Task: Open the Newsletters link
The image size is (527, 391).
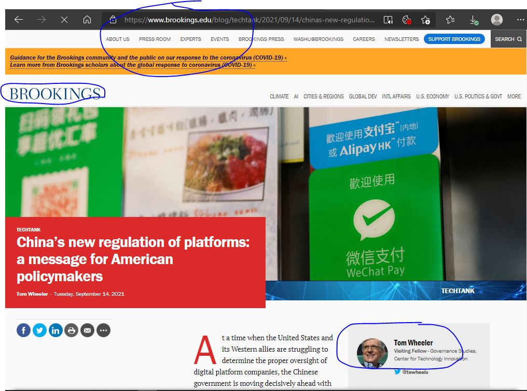Action: tap(401, 39)
